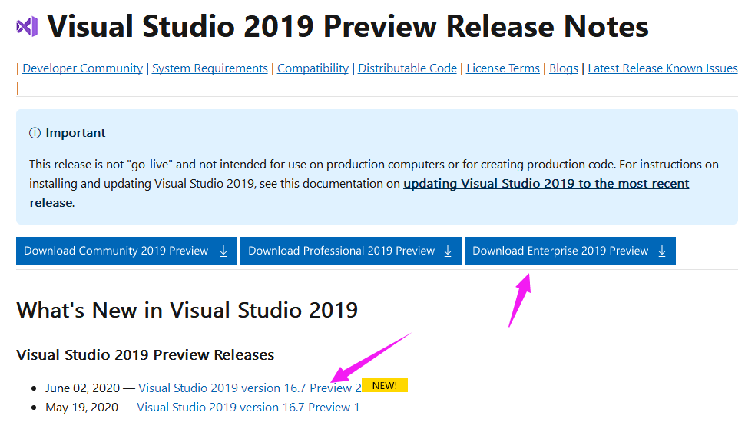Click Download Community 2019 Preview button
Viewport: 745px width, 426px height.
(127, 251)
